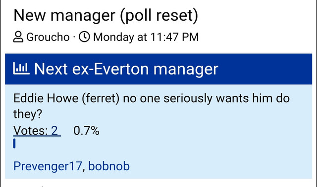This screenshot has height=187, width=317.
Task: Open bobnob's profile
Action: [109, 166]
